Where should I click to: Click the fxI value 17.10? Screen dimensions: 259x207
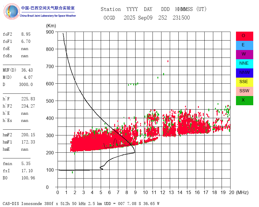point(27,171)
